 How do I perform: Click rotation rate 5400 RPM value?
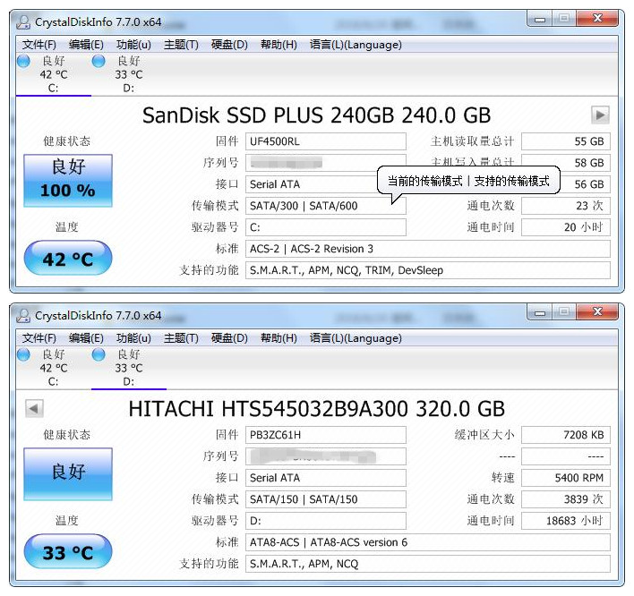[566, 478]
